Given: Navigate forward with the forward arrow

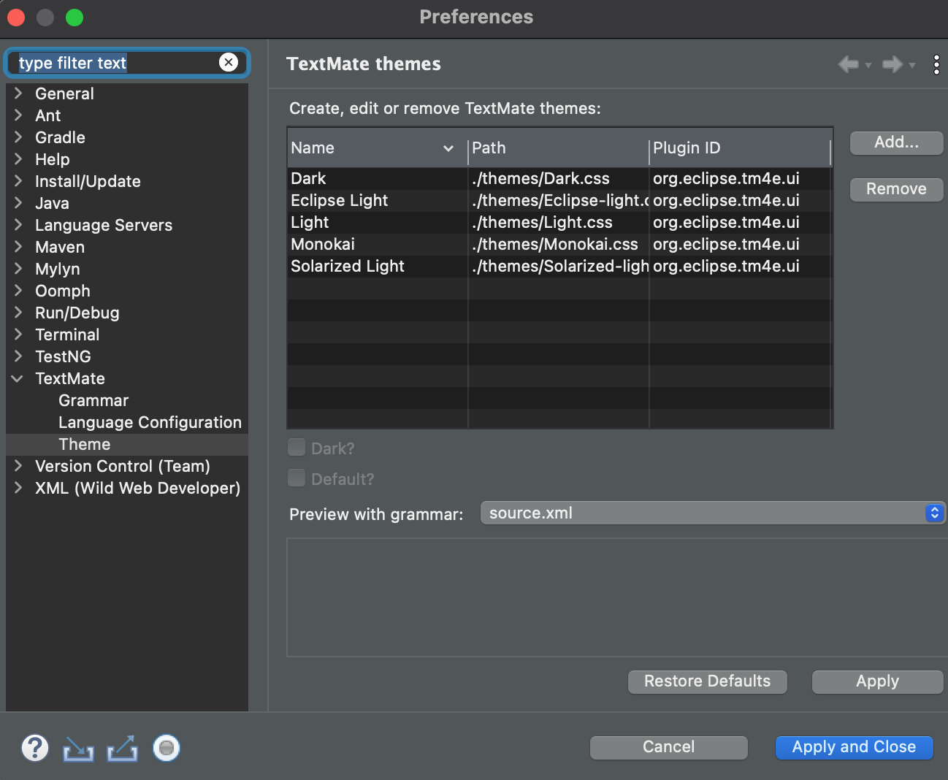Looking at the screenshot, I should coord(892,64).
